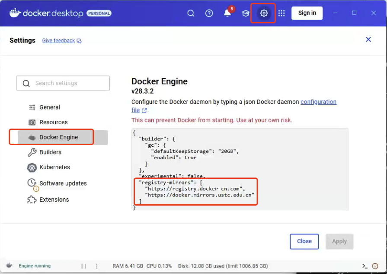Open notifications bell with 5 badge

[228, 13]
